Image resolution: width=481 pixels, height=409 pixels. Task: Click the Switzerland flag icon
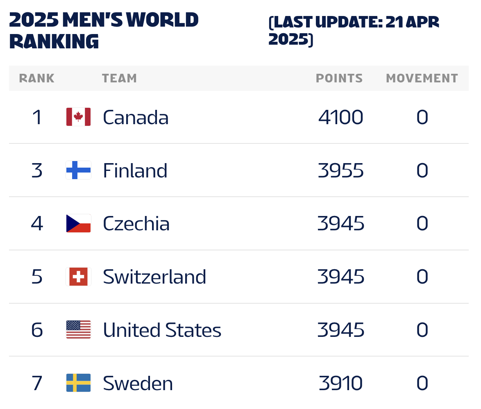click(78, 277)
